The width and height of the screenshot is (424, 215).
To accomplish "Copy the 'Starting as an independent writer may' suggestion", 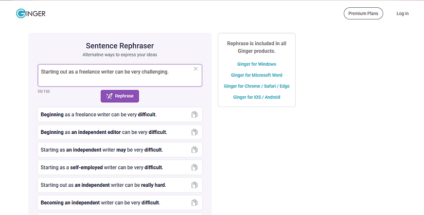I will click(194, 150).
